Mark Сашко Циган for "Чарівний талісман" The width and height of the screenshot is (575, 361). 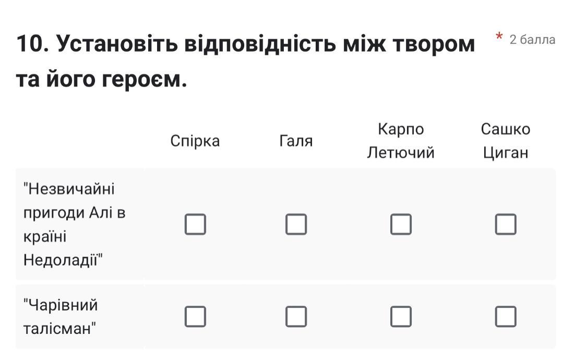point(506,316)
